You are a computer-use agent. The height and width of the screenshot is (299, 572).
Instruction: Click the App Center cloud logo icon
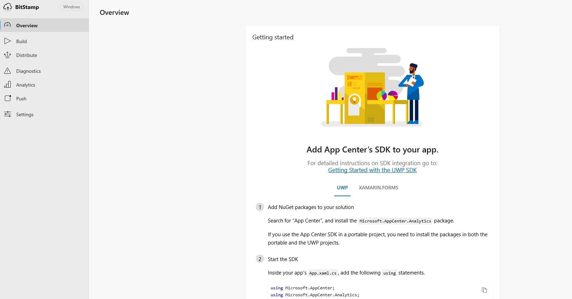coord(8,7)
